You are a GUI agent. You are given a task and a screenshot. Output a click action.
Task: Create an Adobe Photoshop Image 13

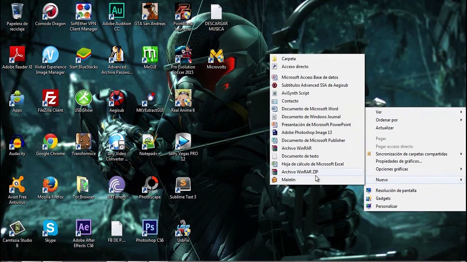(317, 132)
